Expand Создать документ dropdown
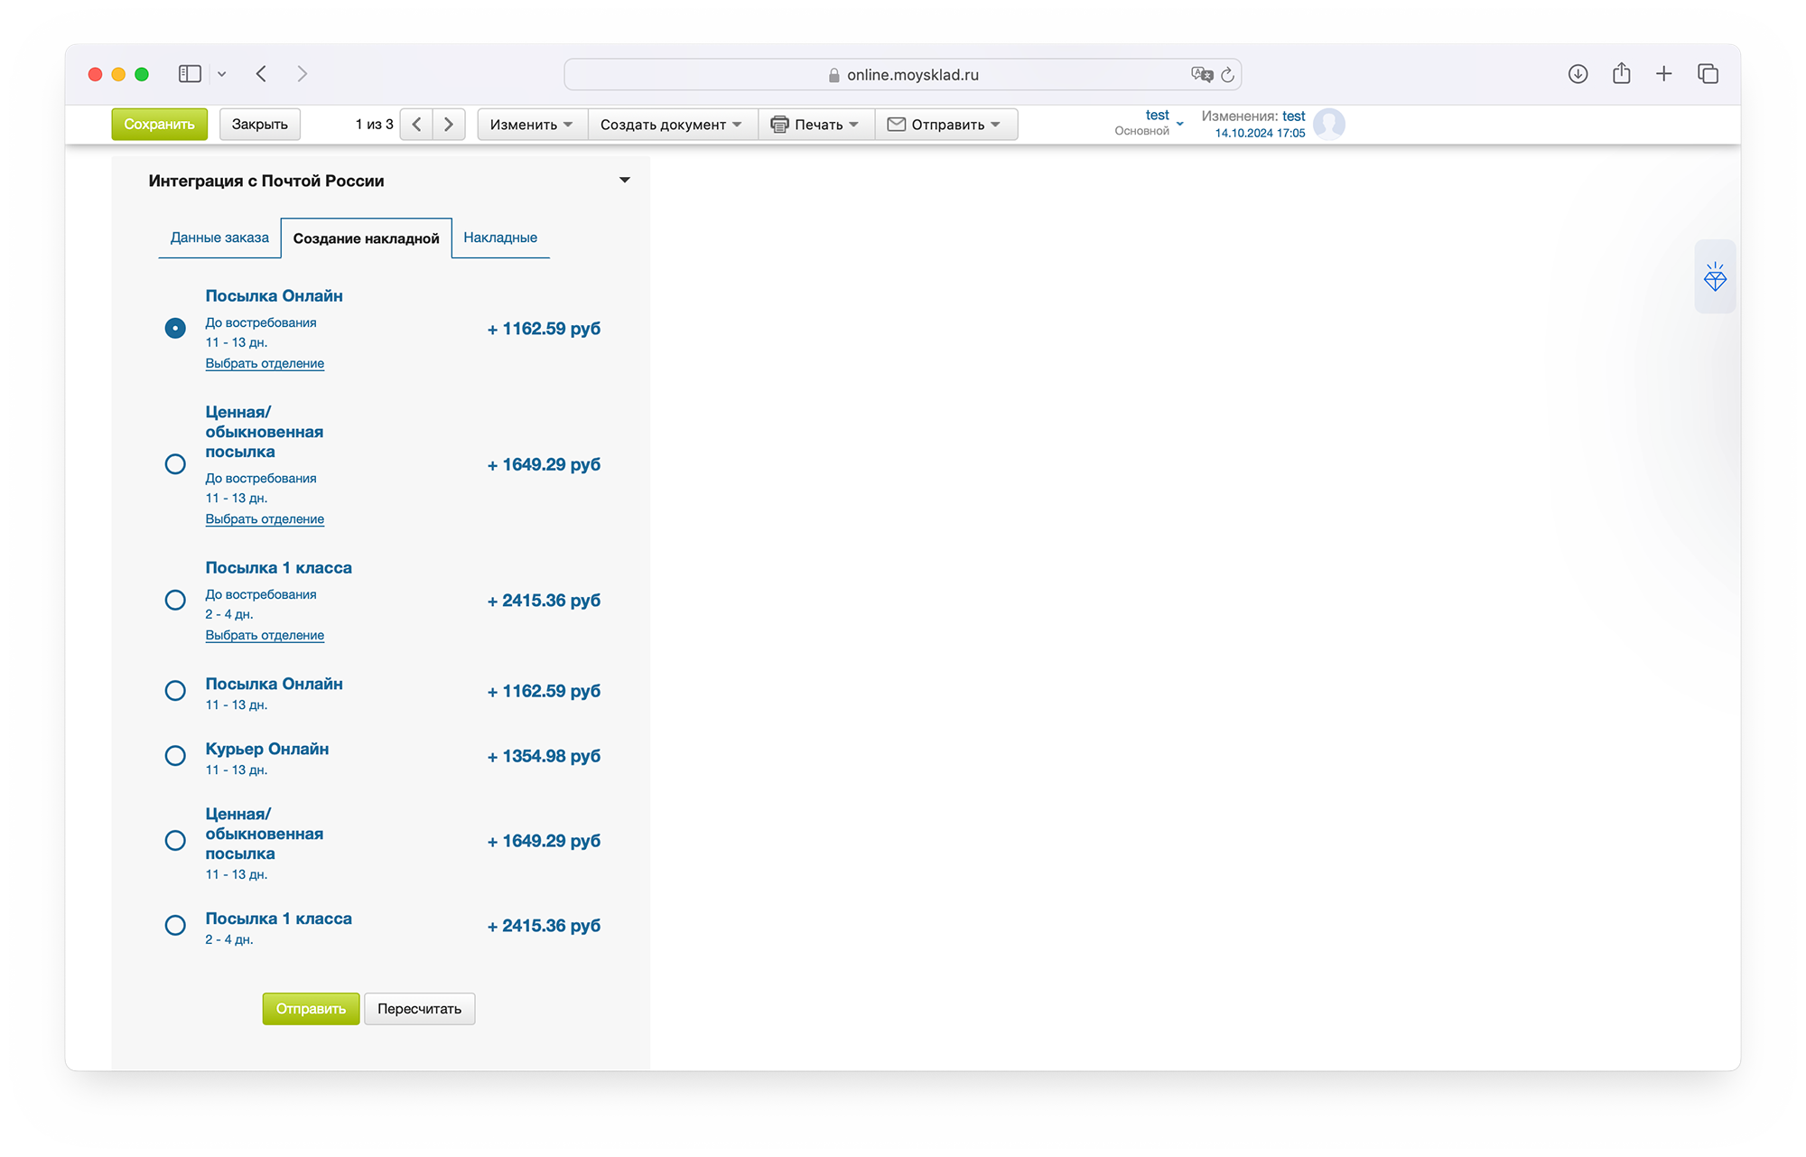 671,125
